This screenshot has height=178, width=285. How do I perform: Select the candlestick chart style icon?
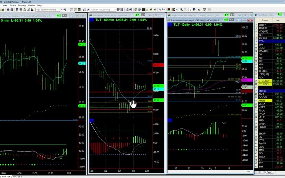tap(151, 10)
